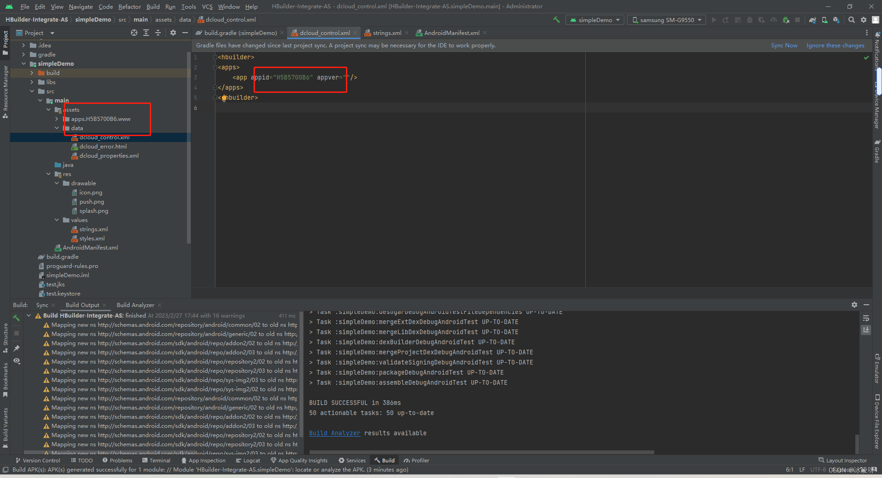Click the green inspection checkmark in editor
Screen dimensions: 882x478
(x=866, y=57)
